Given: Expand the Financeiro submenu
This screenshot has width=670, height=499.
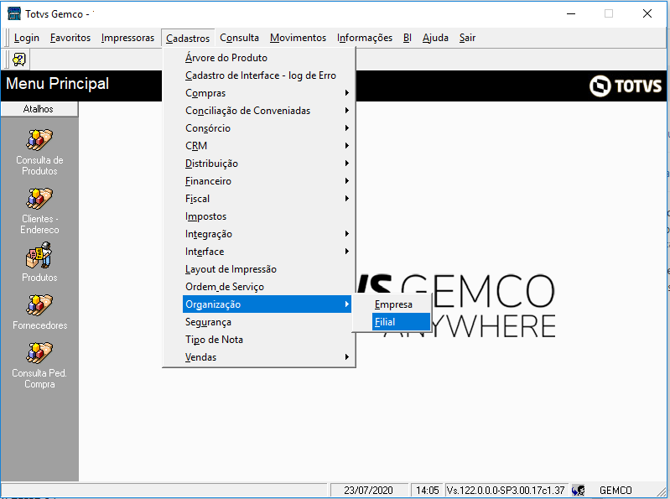Looking at the screenshot, I should click(x=267, y=180).
